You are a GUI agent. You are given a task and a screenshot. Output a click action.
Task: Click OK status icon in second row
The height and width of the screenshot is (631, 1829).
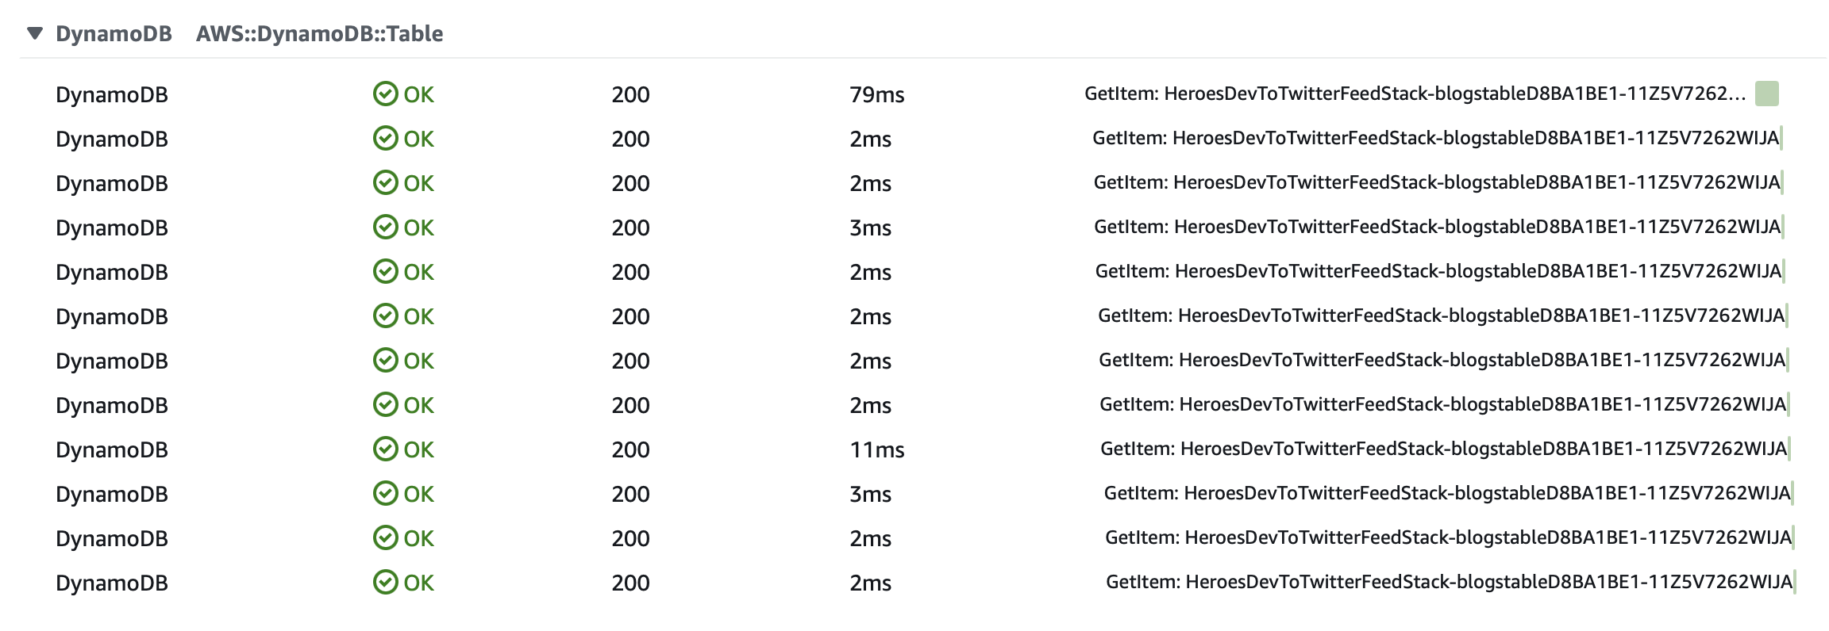(385, 139)
